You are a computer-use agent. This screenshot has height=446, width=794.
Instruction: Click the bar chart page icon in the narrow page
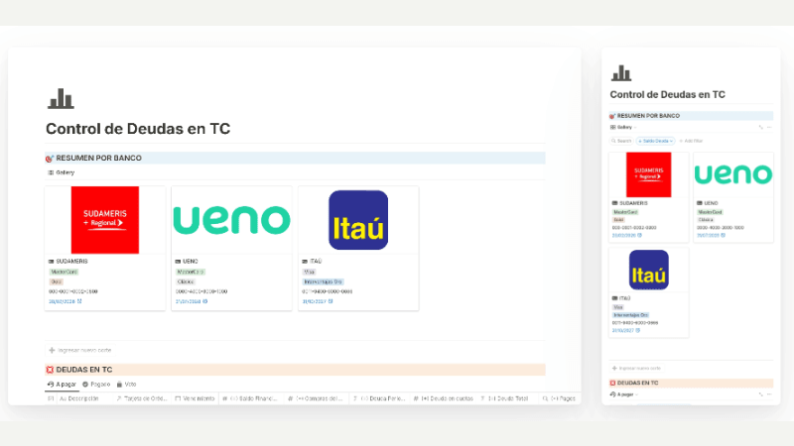point(621,73)
